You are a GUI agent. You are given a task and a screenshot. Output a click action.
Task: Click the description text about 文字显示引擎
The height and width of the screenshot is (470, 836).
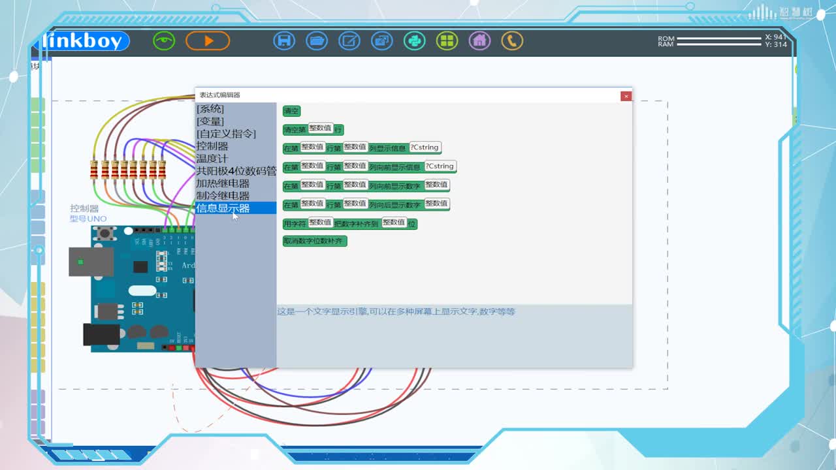pyautogui.click(x=396, y=312)
